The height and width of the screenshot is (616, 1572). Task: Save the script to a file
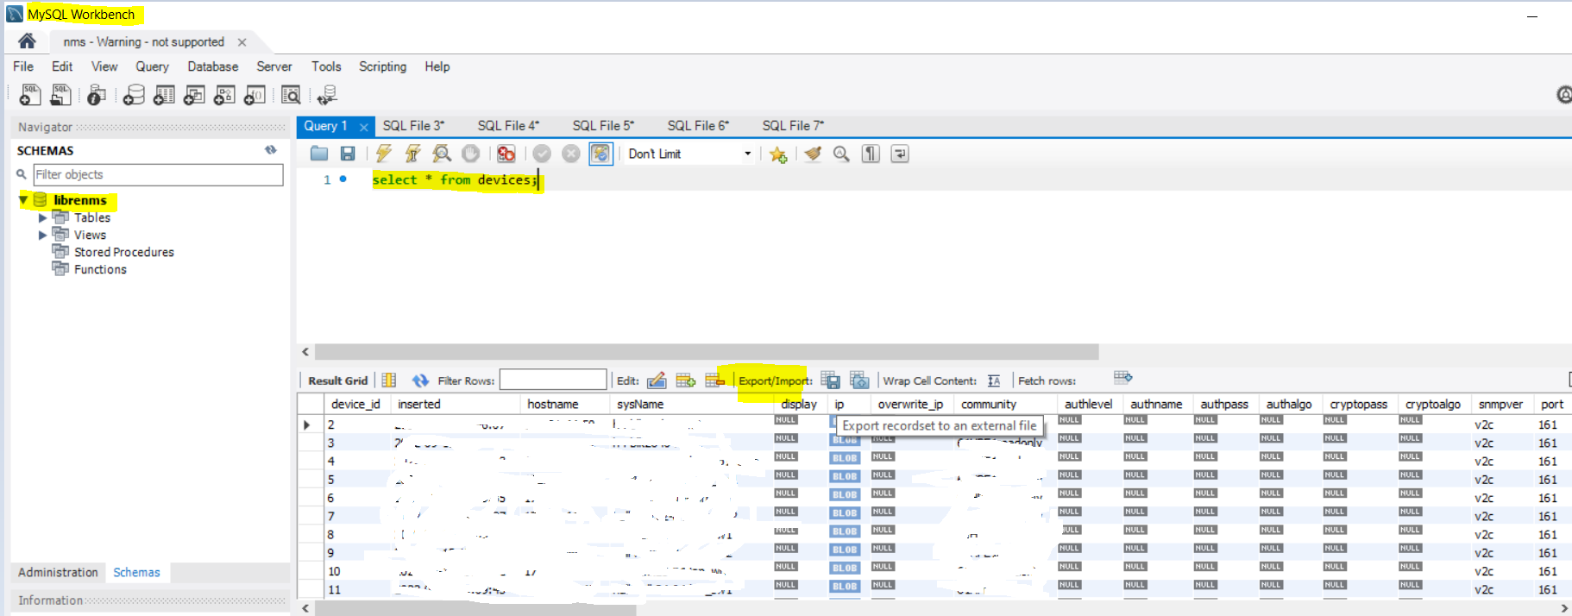click(348, 154)
